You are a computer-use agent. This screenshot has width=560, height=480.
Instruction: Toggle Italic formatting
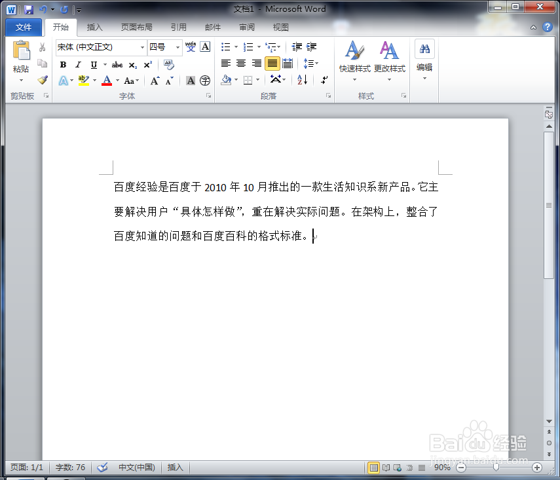[x=78, y=65]
